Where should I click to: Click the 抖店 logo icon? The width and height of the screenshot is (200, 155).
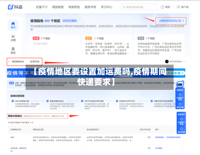coord(11,7)
